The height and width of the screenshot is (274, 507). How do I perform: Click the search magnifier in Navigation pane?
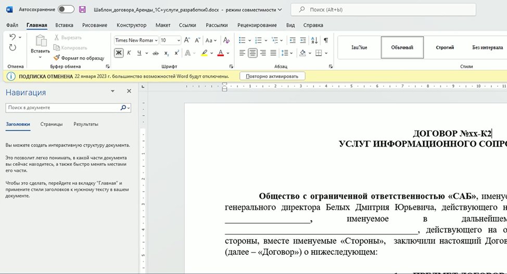[x=123, y=108]
